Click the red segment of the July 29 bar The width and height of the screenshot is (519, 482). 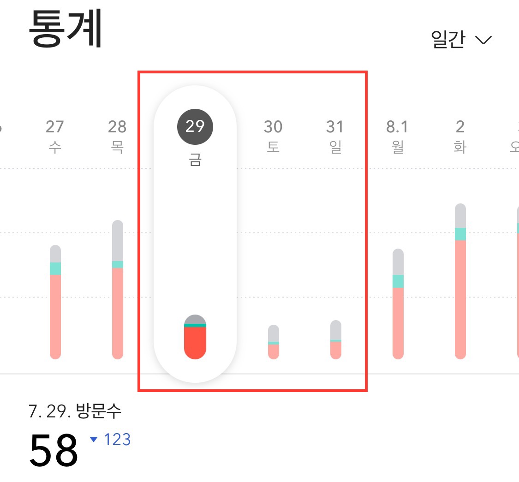(x=195, y=344)
